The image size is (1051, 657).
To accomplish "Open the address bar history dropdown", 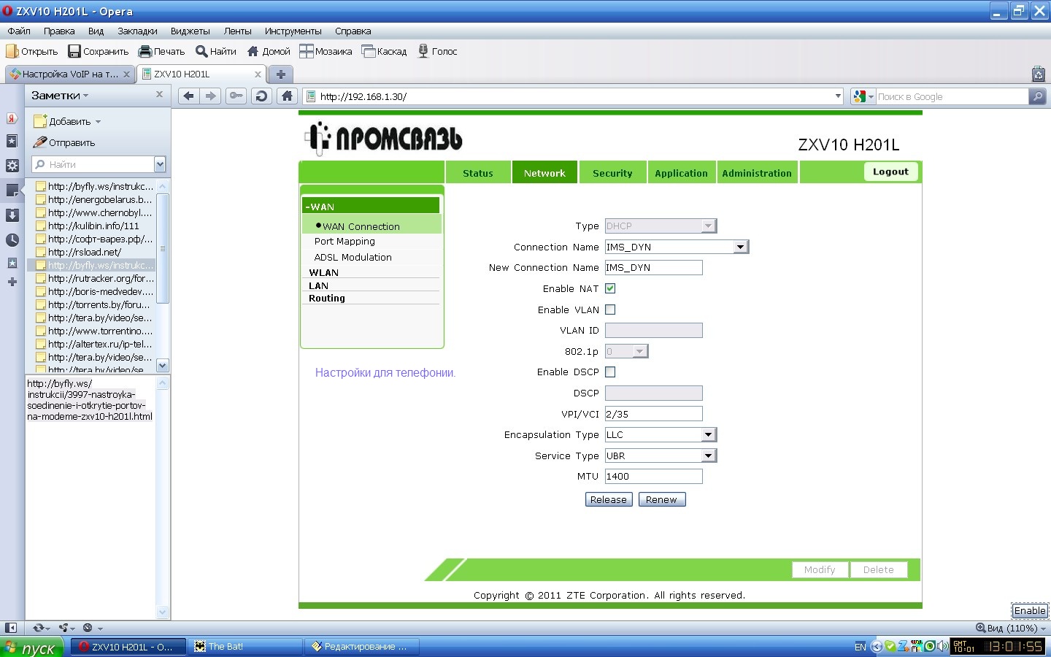I will point(838,96).
